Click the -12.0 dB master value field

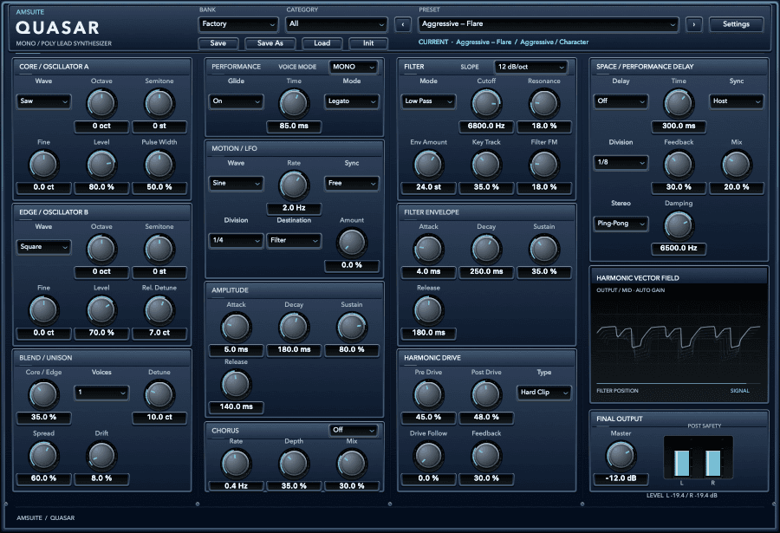click(621, 478)
